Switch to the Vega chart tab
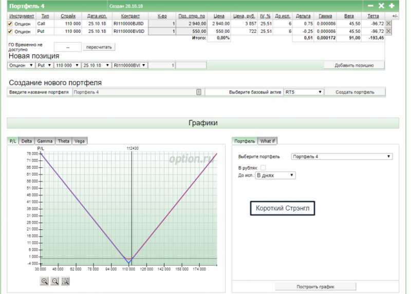Viewport: 411px width, 294px height. (x=80, y=141)
